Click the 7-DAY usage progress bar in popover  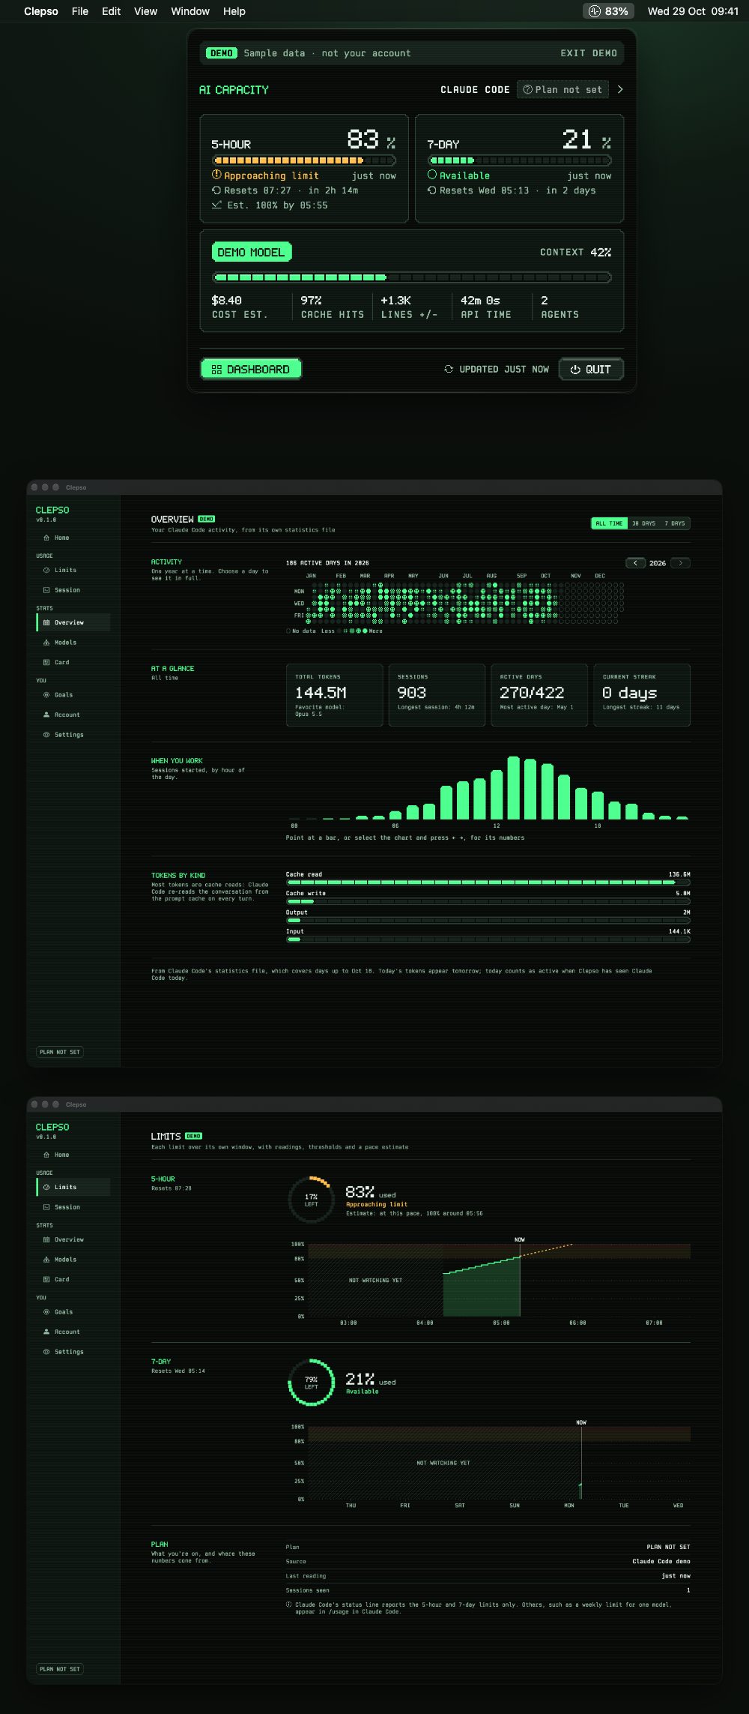point(519,160)
